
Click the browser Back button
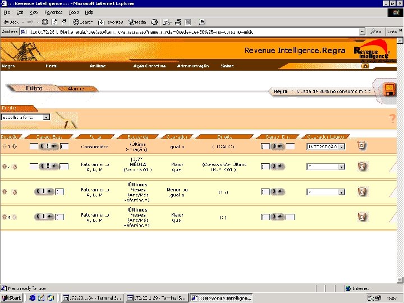(11, 22)
